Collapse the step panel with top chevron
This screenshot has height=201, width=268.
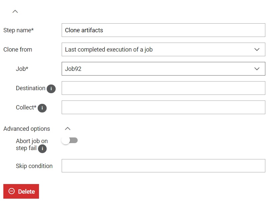[x=15, y=11]
